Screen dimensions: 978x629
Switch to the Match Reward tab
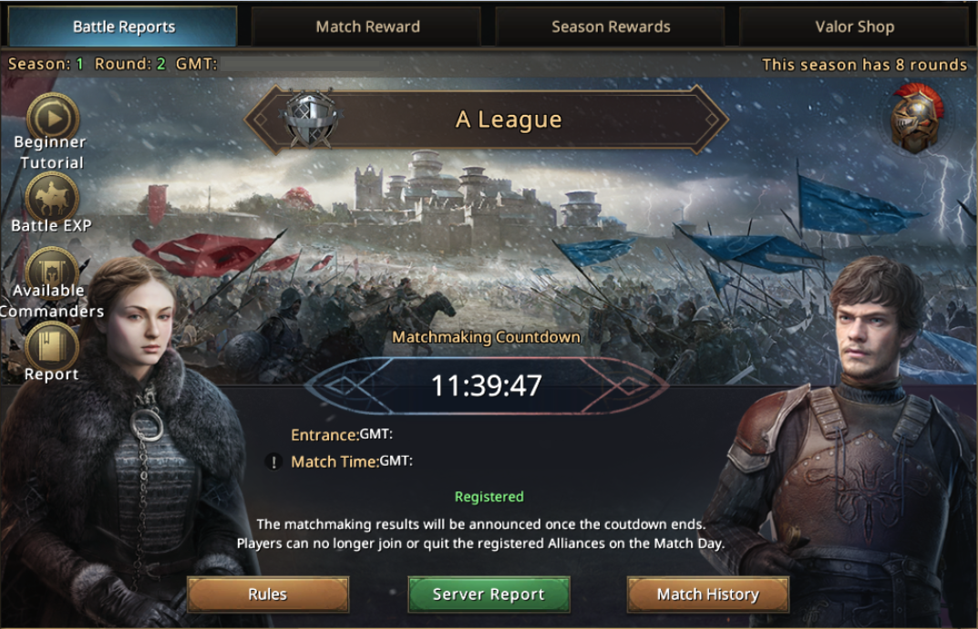pos(367,26)
